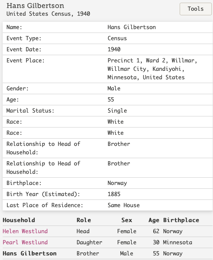
Task: Click the Age column header
Action: pos(154,220)
